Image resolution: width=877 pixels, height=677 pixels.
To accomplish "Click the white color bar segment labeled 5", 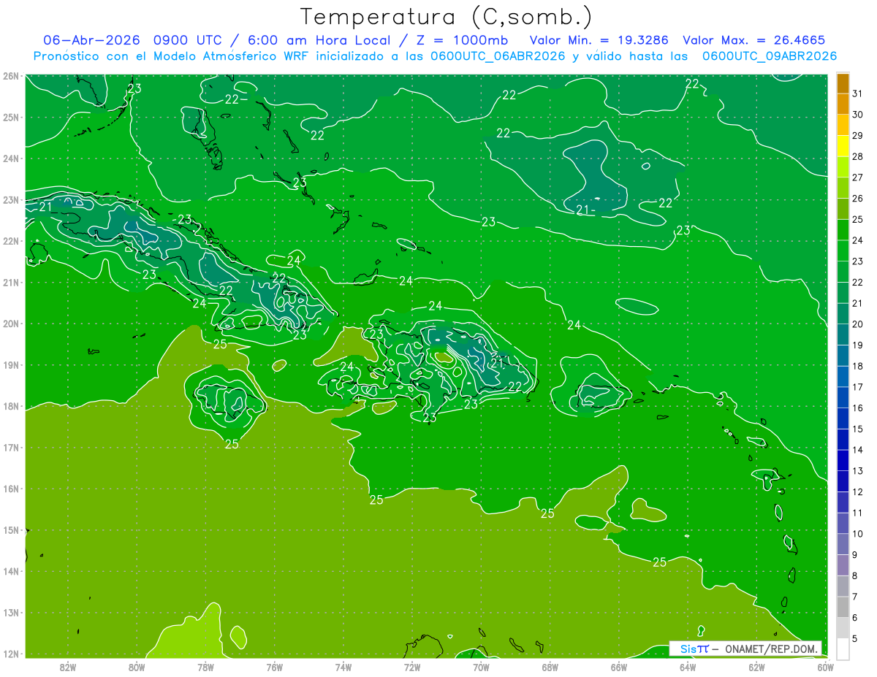I will click(x=843, y=649).
